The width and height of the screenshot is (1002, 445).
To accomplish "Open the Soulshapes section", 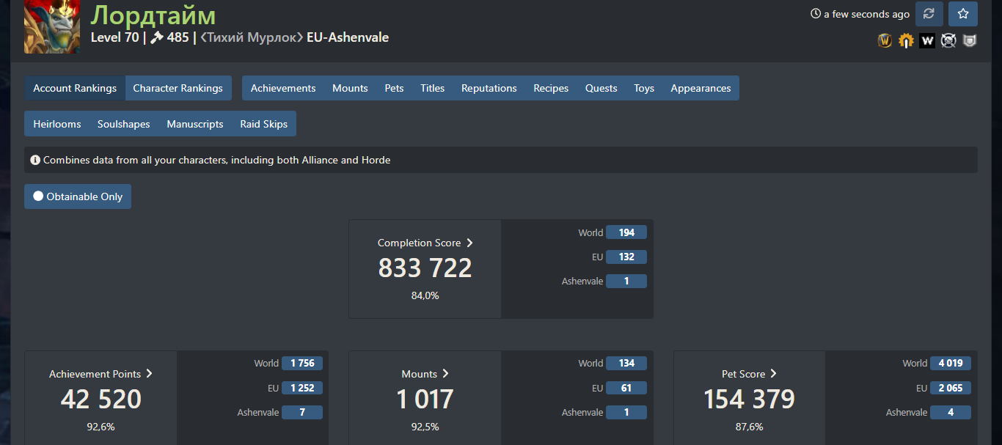I will coord(123,124).
